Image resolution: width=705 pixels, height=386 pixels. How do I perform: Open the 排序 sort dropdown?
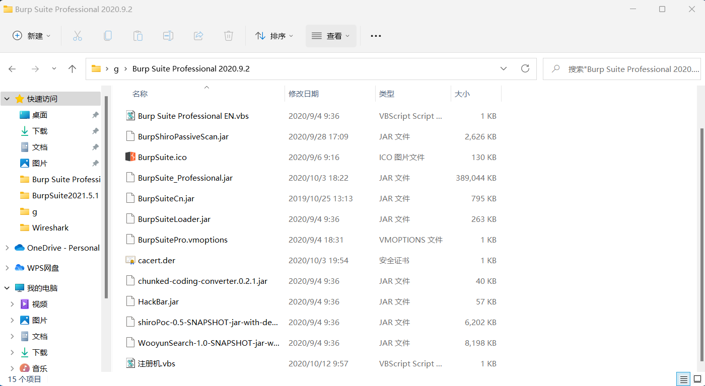click(x=274, y=36)
